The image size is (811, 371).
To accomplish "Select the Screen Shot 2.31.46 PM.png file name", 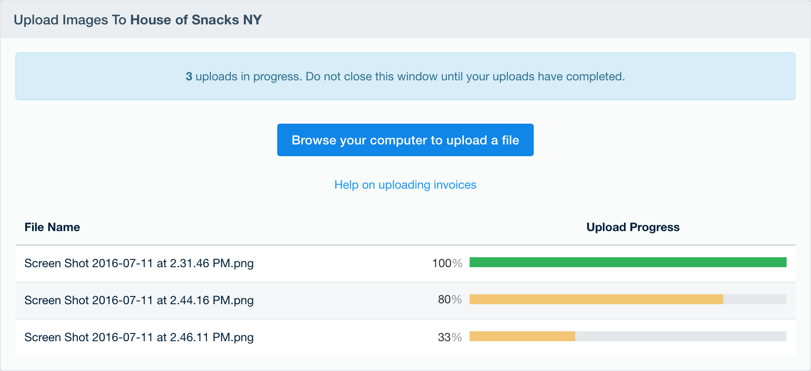I will click(139, 263).
